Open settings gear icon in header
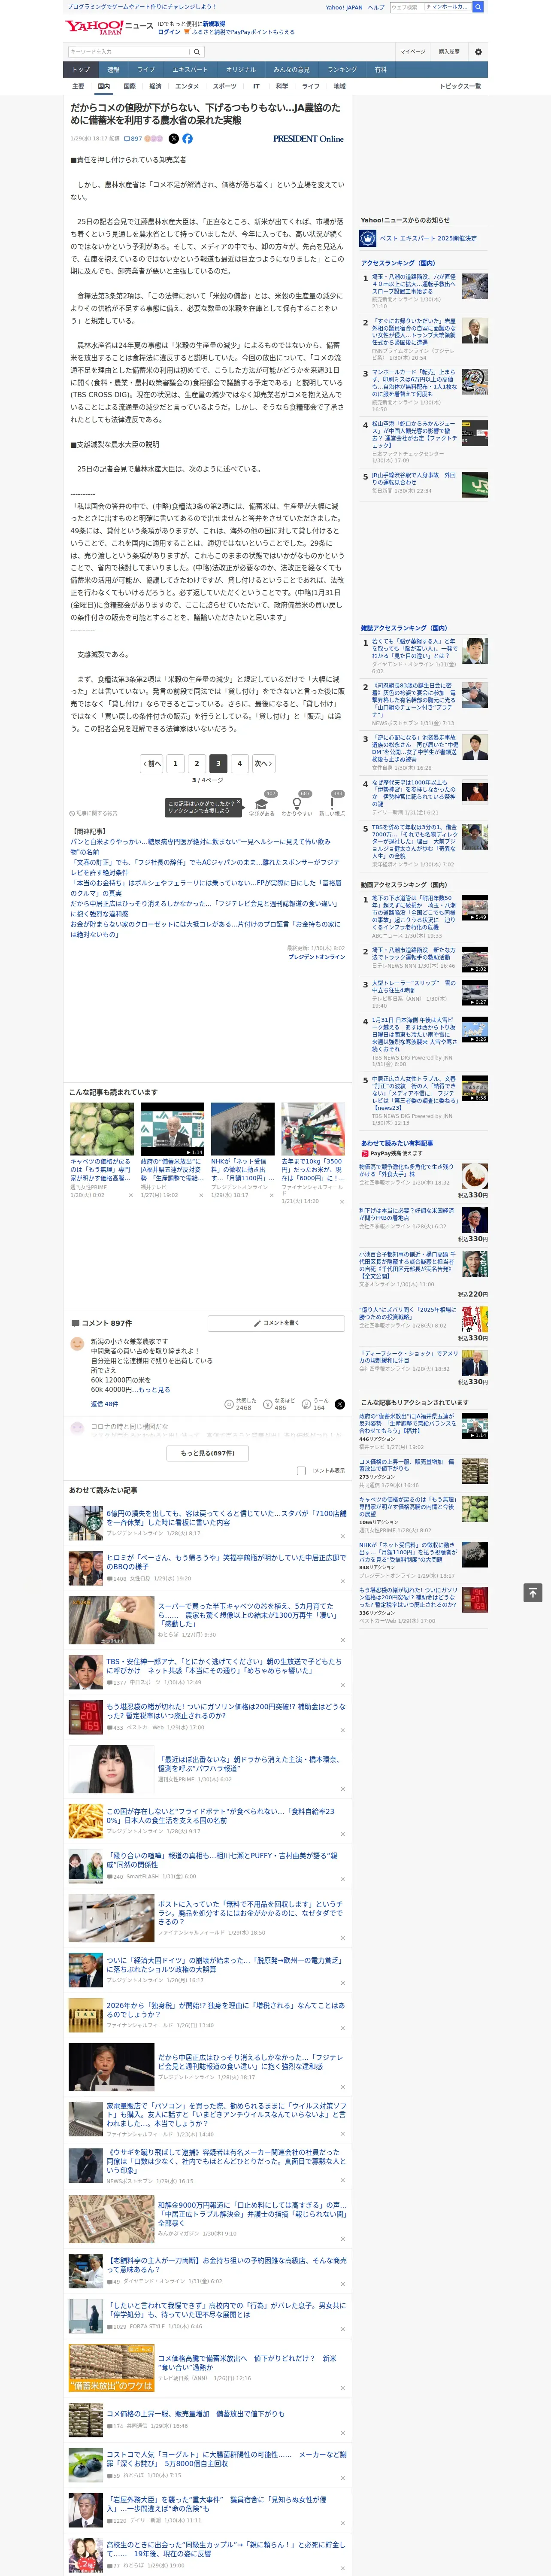 click(x=478, y=52)
